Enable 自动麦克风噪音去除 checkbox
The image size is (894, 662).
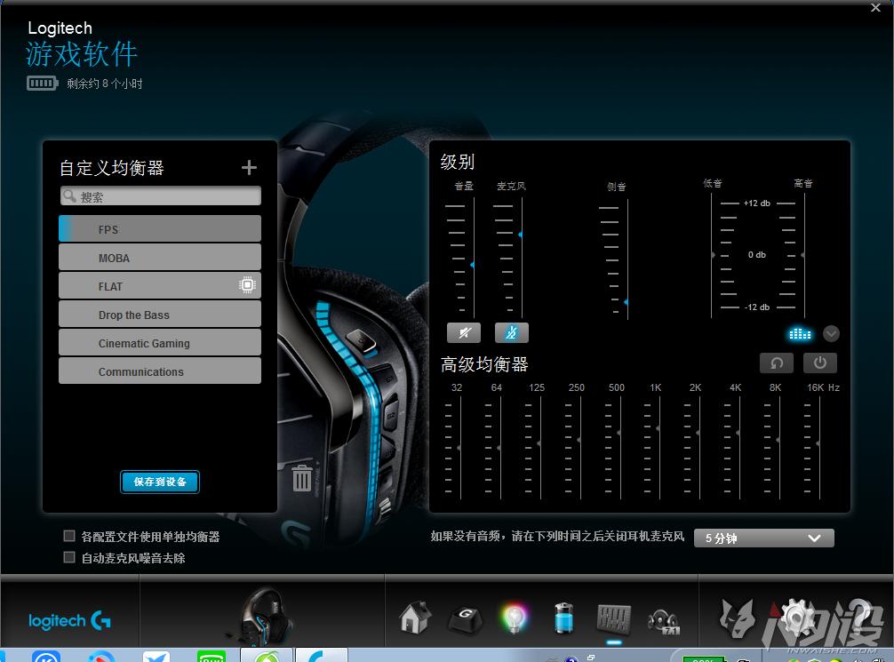68,557
